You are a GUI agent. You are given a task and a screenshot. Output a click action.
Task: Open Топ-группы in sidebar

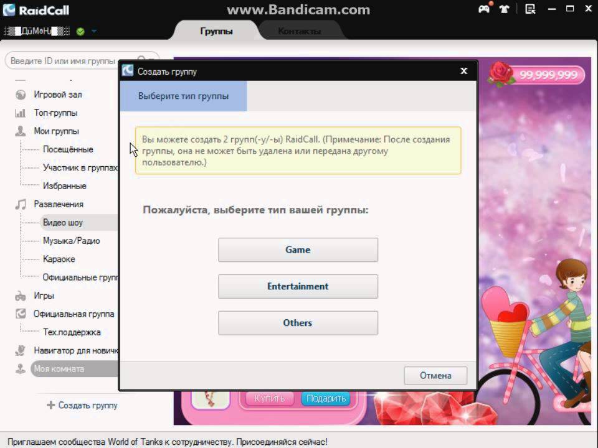pos(55,113)
